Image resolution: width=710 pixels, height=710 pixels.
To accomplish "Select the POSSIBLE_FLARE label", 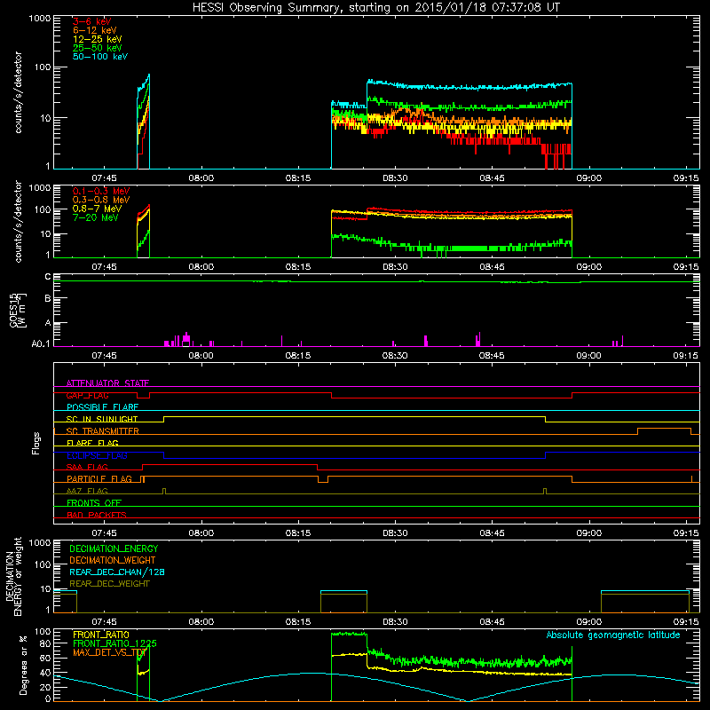I will [x=102, y=407].
